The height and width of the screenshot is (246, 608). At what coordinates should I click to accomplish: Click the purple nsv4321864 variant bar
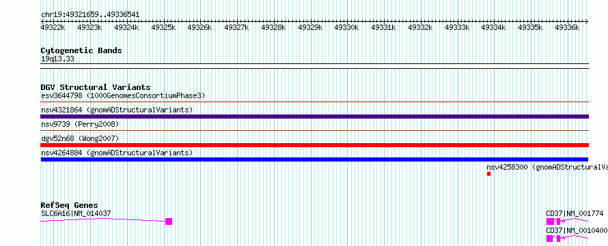point(314,117)
